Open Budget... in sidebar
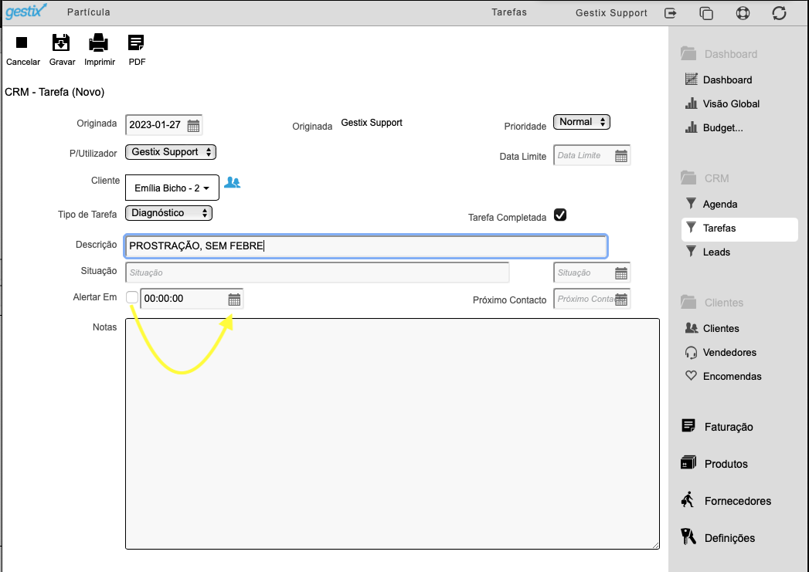Image resolution: width=809 pixels, height=572 pixels. [713, 127]
